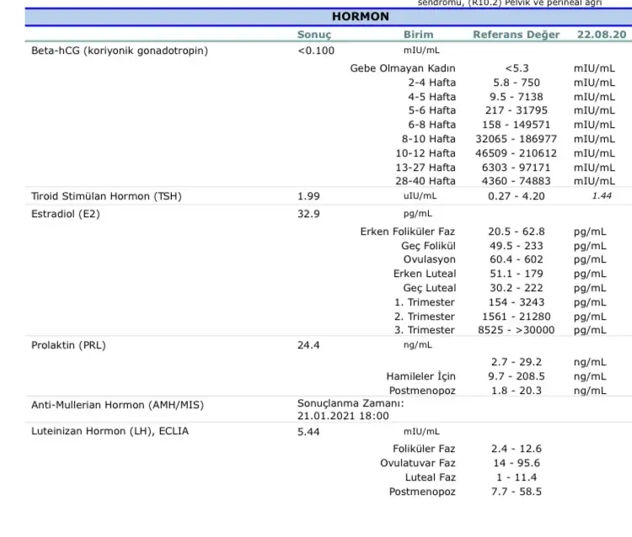This screenshot has height=537, width=632.
Task: Click the 10-12 Hafta row label
Action: [426, 153]
